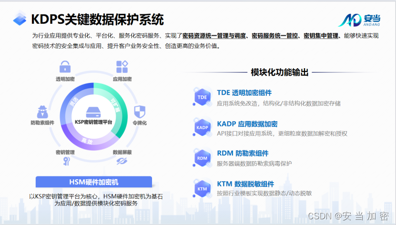Select the app-grid icon above 应用加密
Image resolution: width=396 pixels, height=225 pixels.
pos(122,67)
